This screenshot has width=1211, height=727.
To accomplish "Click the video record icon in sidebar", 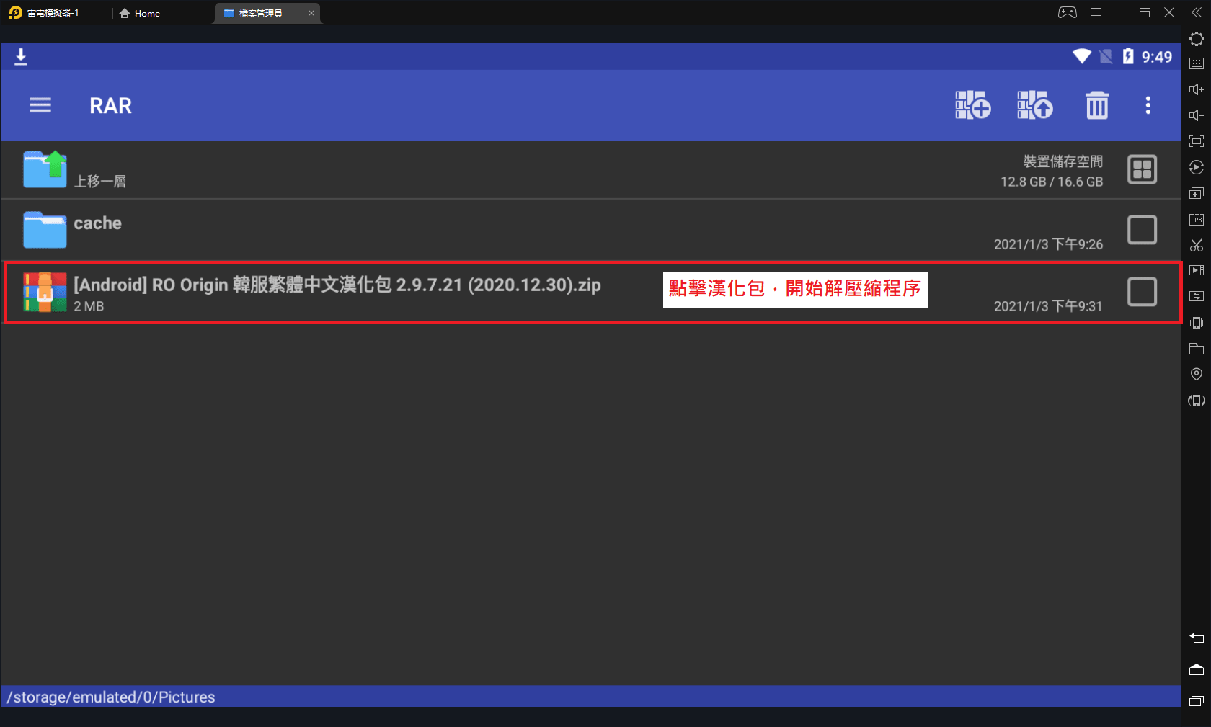I will click(1197, 270).
